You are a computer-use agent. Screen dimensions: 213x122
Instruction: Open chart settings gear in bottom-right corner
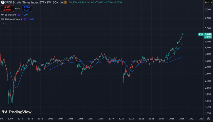click(x=208, y=119)
